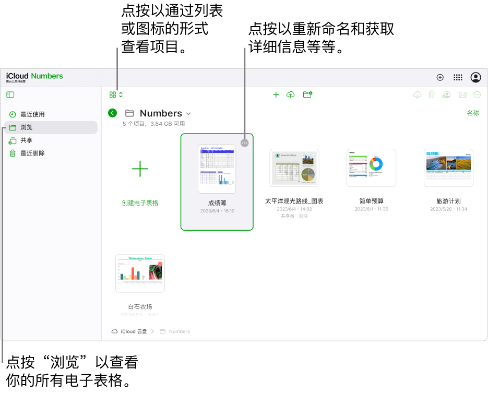Open the apps grid icon in the header
The height and width of the screenshot is (393, 488).
(x=458, y=77)
